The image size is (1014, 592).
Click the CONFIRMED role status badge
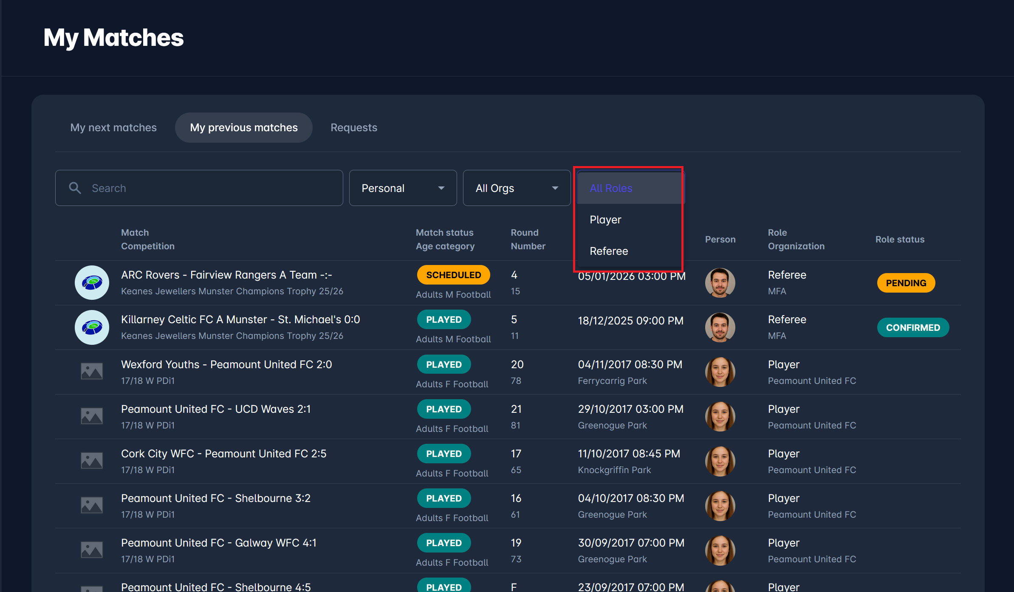pos(913,327)
